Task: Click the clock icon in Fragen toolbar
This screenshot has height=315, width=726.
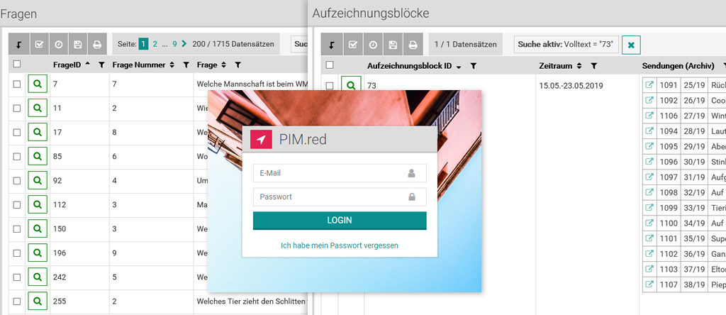Action: (58, 45)
